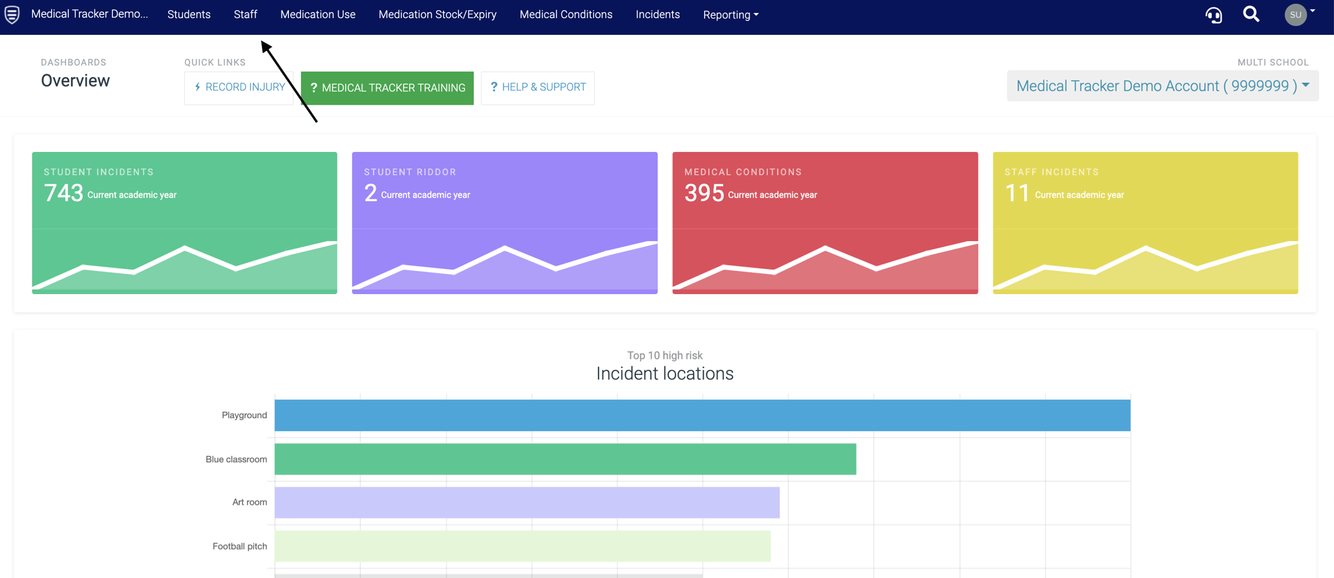Screen dimensions: 1334x578
Task: Click the Art room lavender bar
Action: click(527, 502)
